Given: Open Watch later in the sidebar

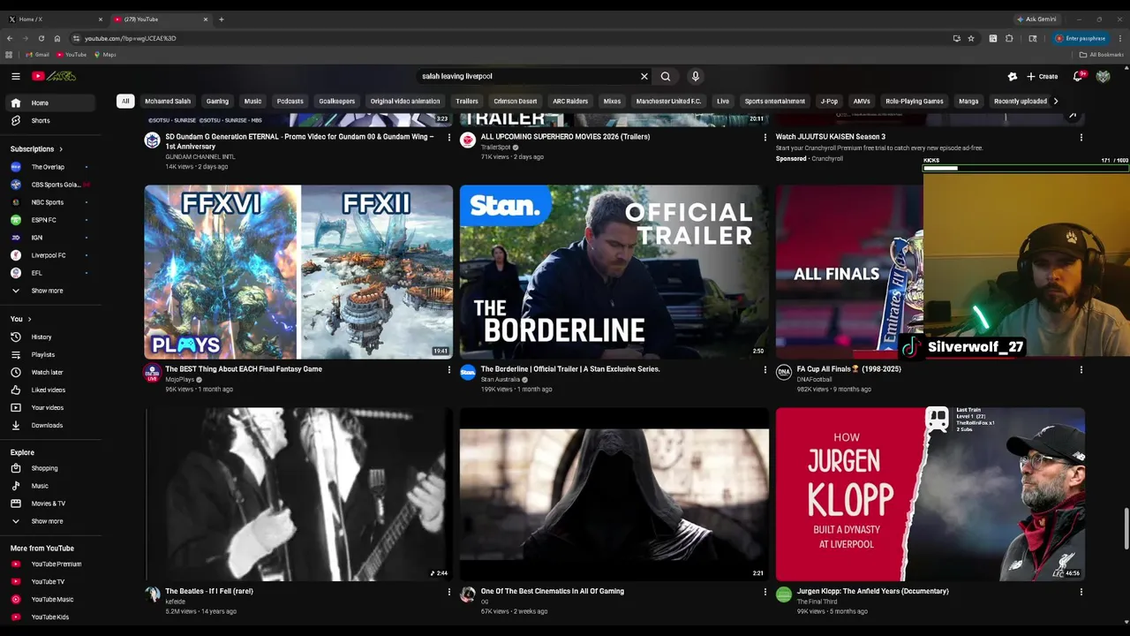Looking at the screenshot, I should 50,372.
